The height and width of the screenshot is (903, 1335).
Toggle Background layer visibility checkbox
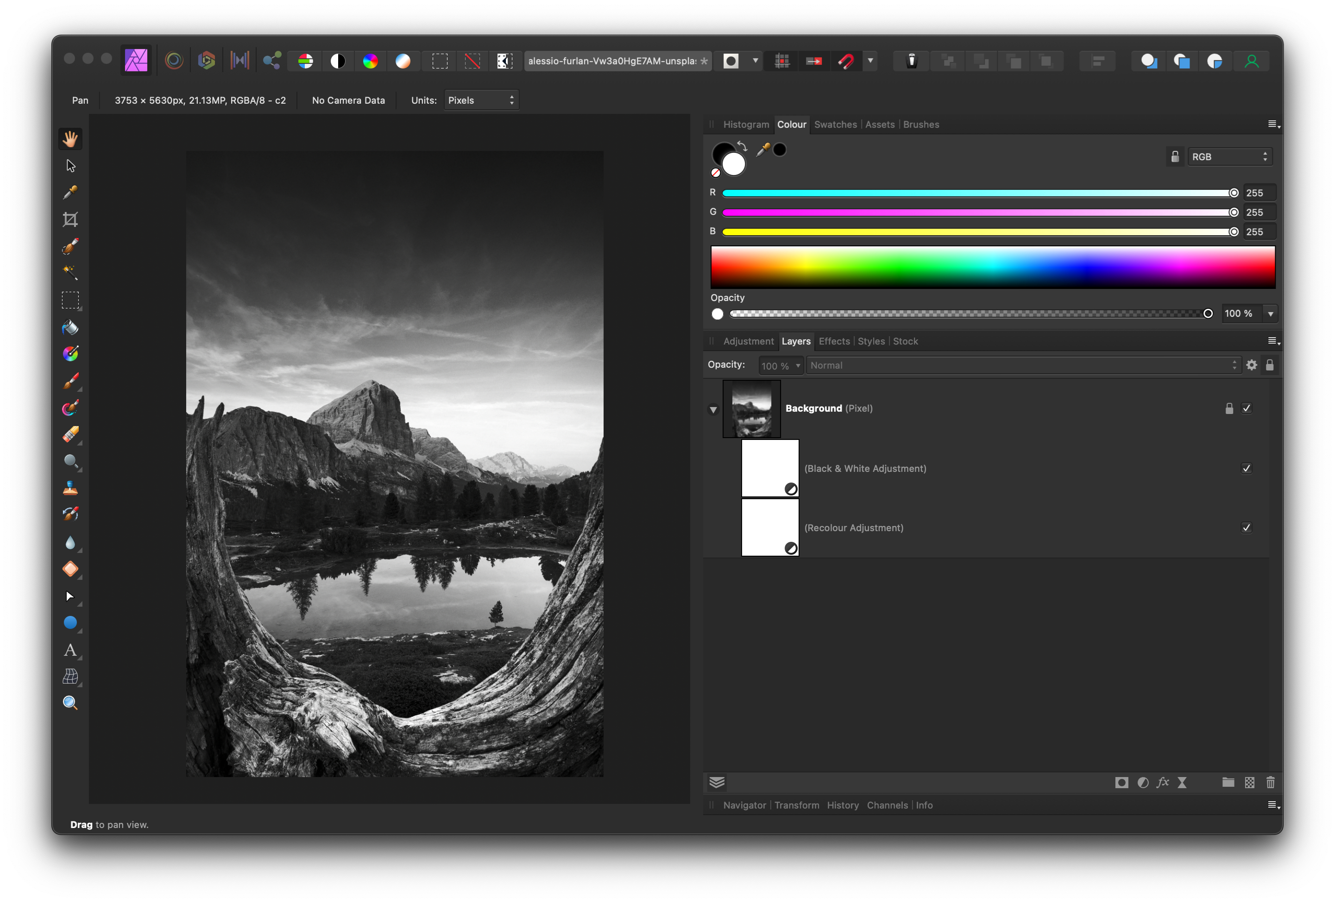[1246, 408]
